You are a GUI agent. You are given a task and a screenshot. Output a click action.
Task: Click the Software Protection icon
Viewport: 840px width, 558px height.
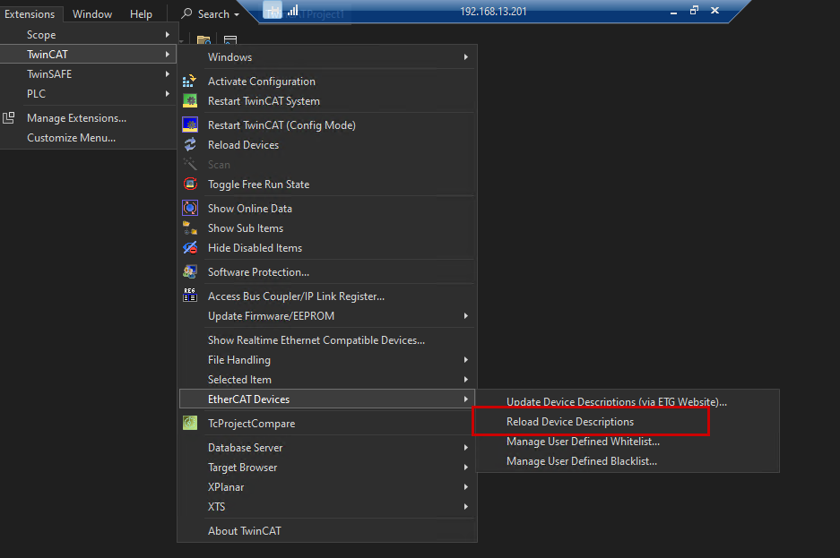point(190,271)
